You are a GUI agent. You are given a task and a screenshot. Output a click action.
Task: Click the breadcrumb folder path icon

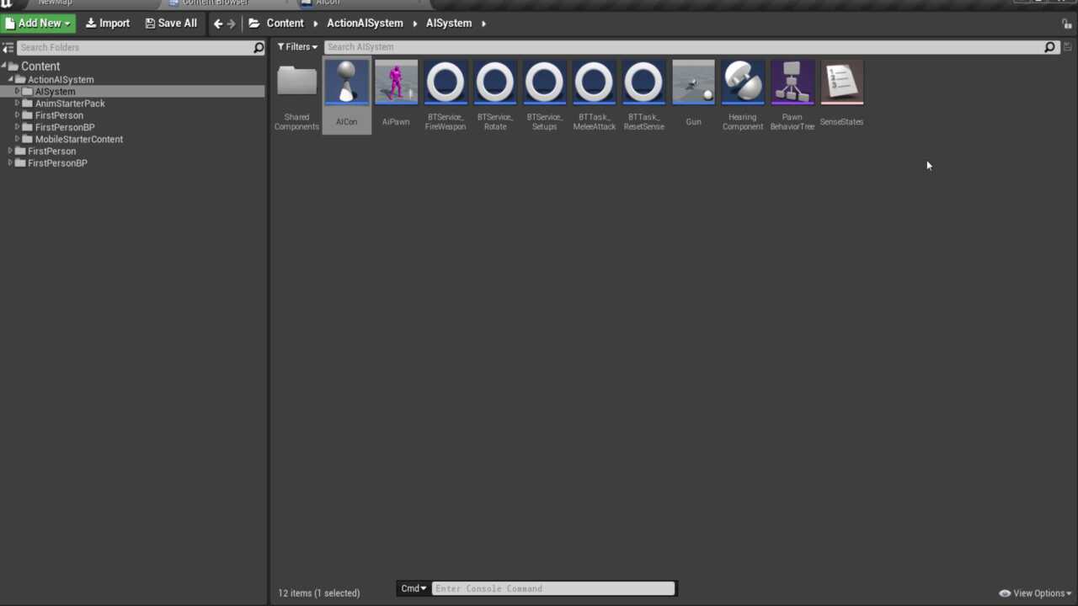253,24
